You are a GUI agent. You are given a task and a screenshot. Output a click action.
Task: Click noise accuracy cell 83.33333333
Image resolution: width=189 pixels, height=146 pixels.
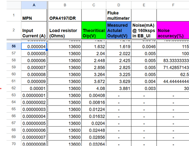click(x=173, y=61)
